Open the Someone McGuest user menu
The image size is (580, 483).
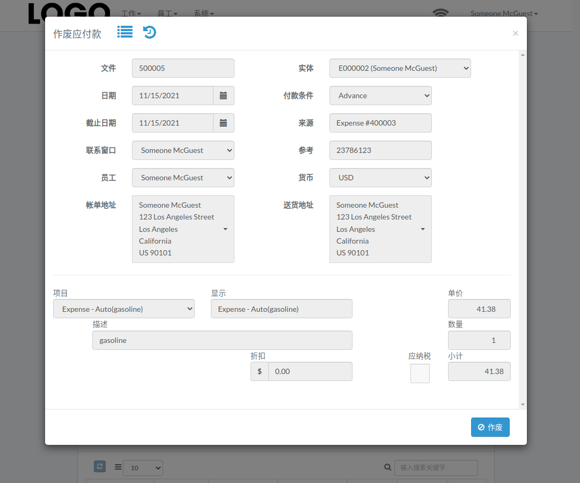pyautogui.click(x=504, y=14)
